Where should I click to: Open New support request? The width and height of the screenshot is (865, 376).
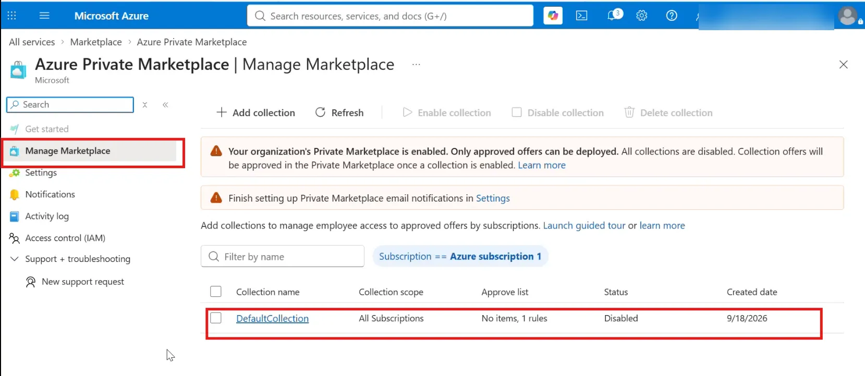[83, 282]
